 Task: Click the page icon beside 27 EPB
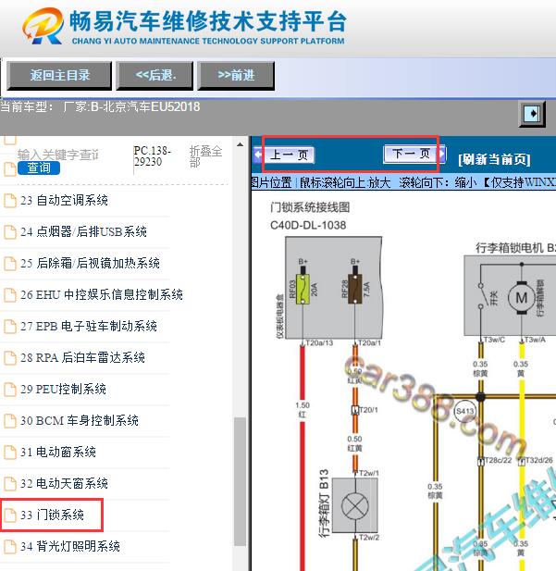[x=10, y=327]
